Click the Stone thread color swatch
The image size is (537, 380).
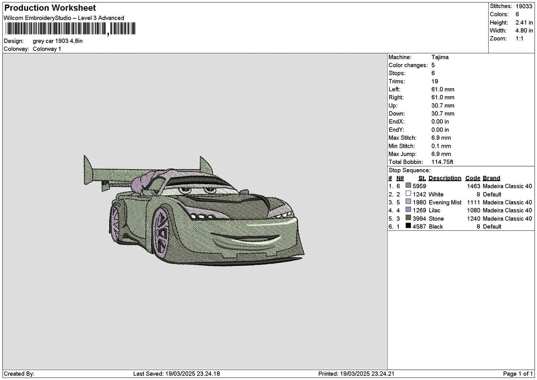coord(408,218)
